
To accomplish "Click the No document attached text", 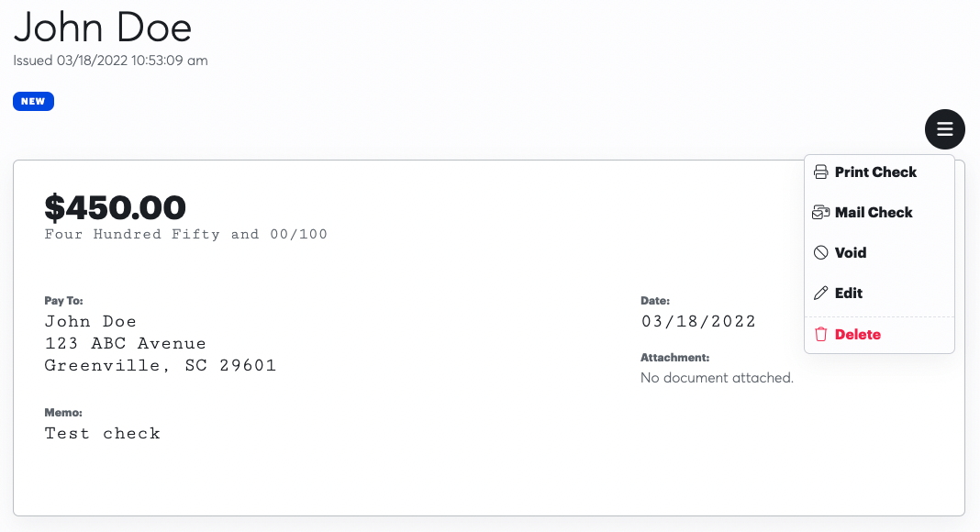I will click(x=717, y=377).
